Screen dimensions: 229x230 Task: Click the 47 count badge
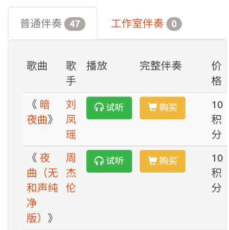pyautogui.click(x=75, y=24)
